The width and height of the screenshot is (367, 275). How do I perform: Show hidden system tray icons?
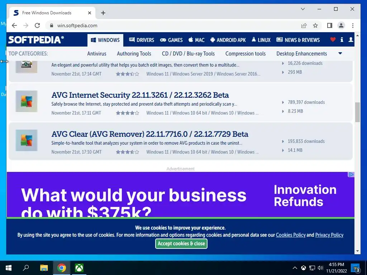[295, 268]
